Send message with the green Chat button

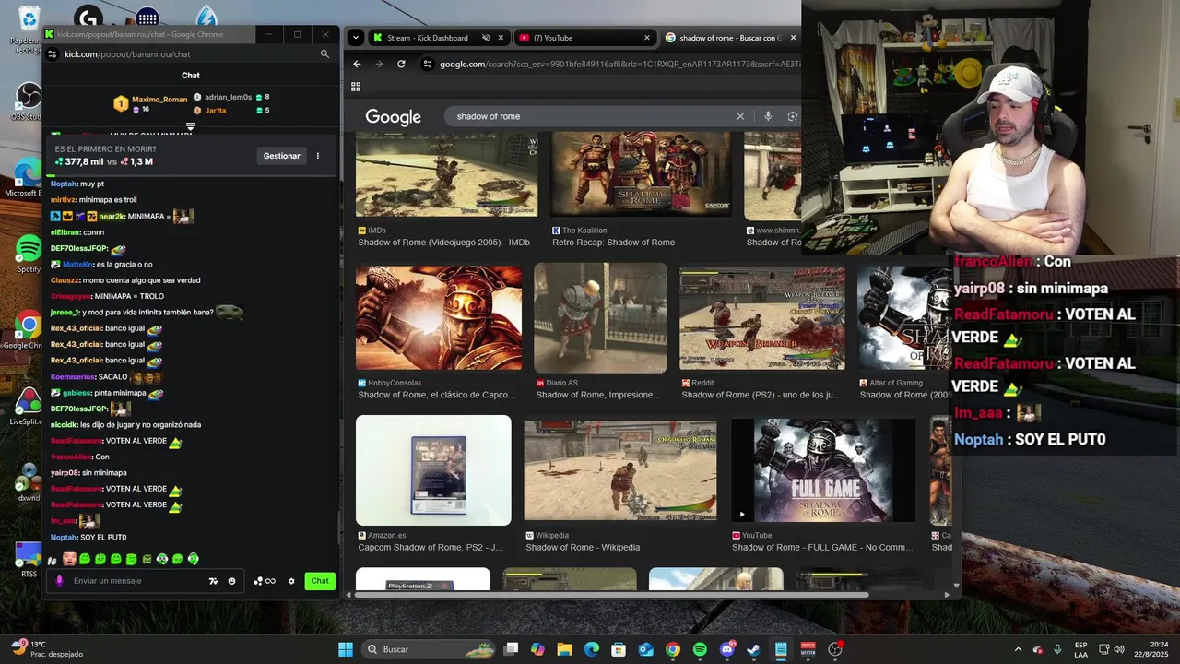[320, 581]
